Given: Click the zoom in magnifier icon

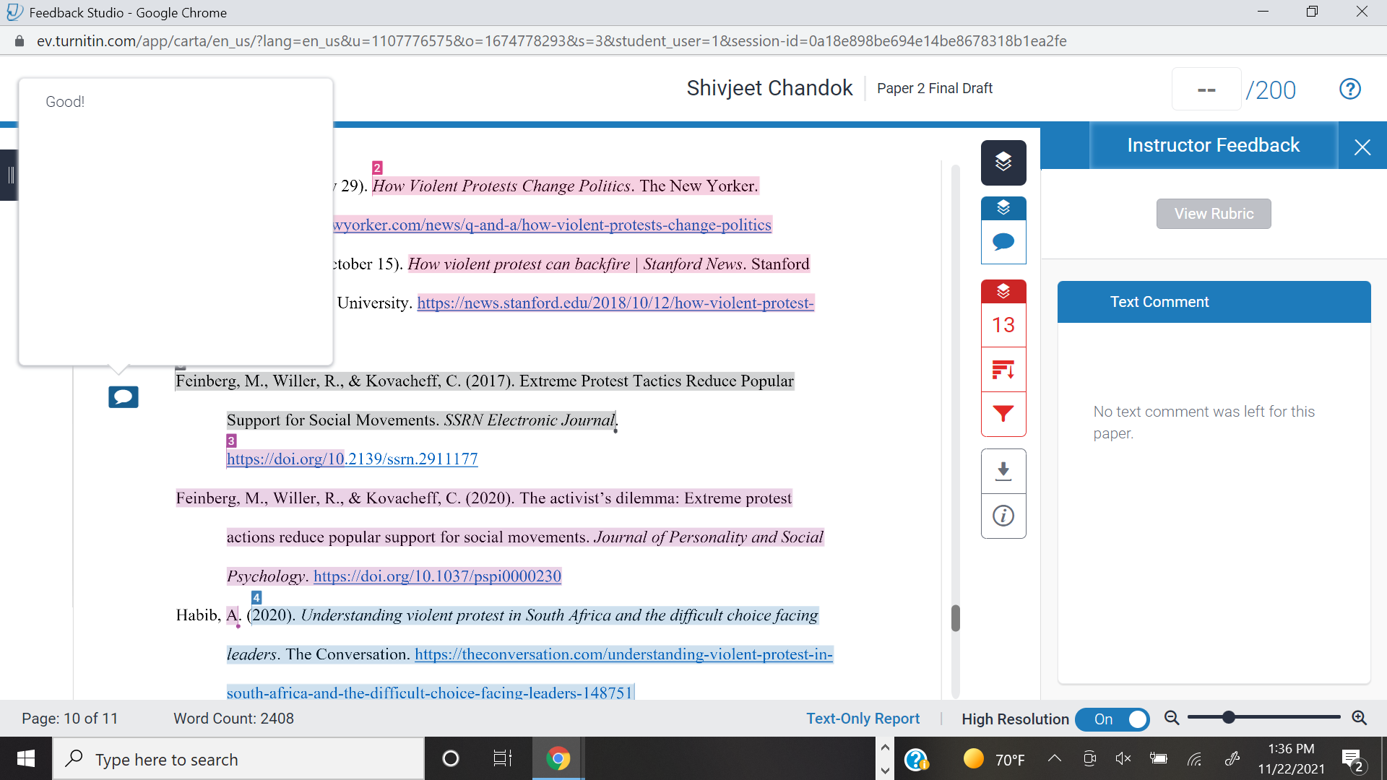Looking at the screenshot, I should (x=1359, y=718).
